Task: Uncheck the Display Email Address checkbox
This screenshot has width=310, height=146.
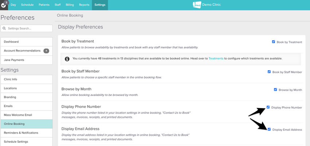Action: pyautogui.click(x=269, y=129)
